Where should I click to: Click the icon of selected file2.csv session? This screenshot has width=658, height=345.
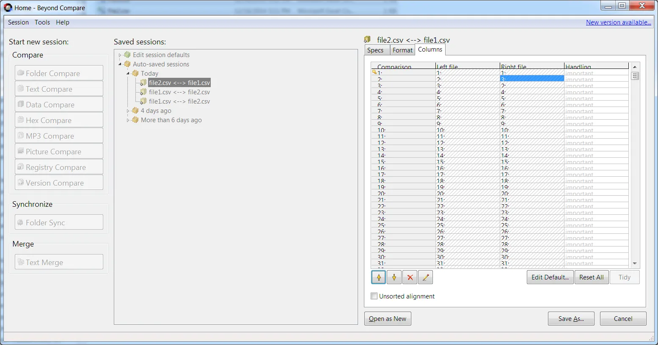click(143, 82)
